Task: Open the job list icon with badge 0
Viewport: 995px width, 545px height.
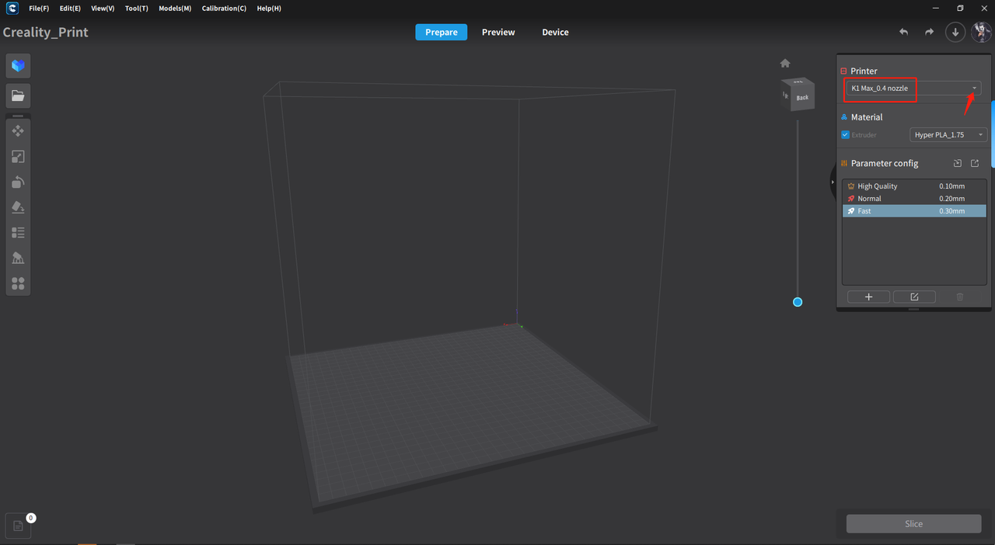Action: point(19,526)
